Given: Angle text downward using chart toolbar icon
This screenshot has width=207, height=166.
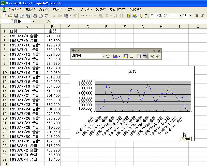Looking at the screenshot, I should point(152,56).
